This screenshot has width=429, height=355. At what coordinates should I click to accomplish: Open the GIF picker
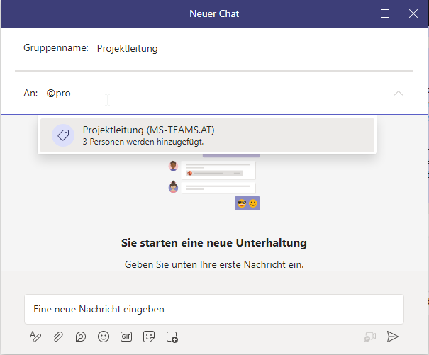[x=126, y=337]
